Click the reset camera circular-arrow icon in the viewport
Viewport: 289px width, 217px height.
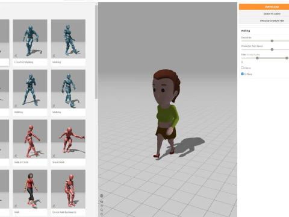click(102, 202)
